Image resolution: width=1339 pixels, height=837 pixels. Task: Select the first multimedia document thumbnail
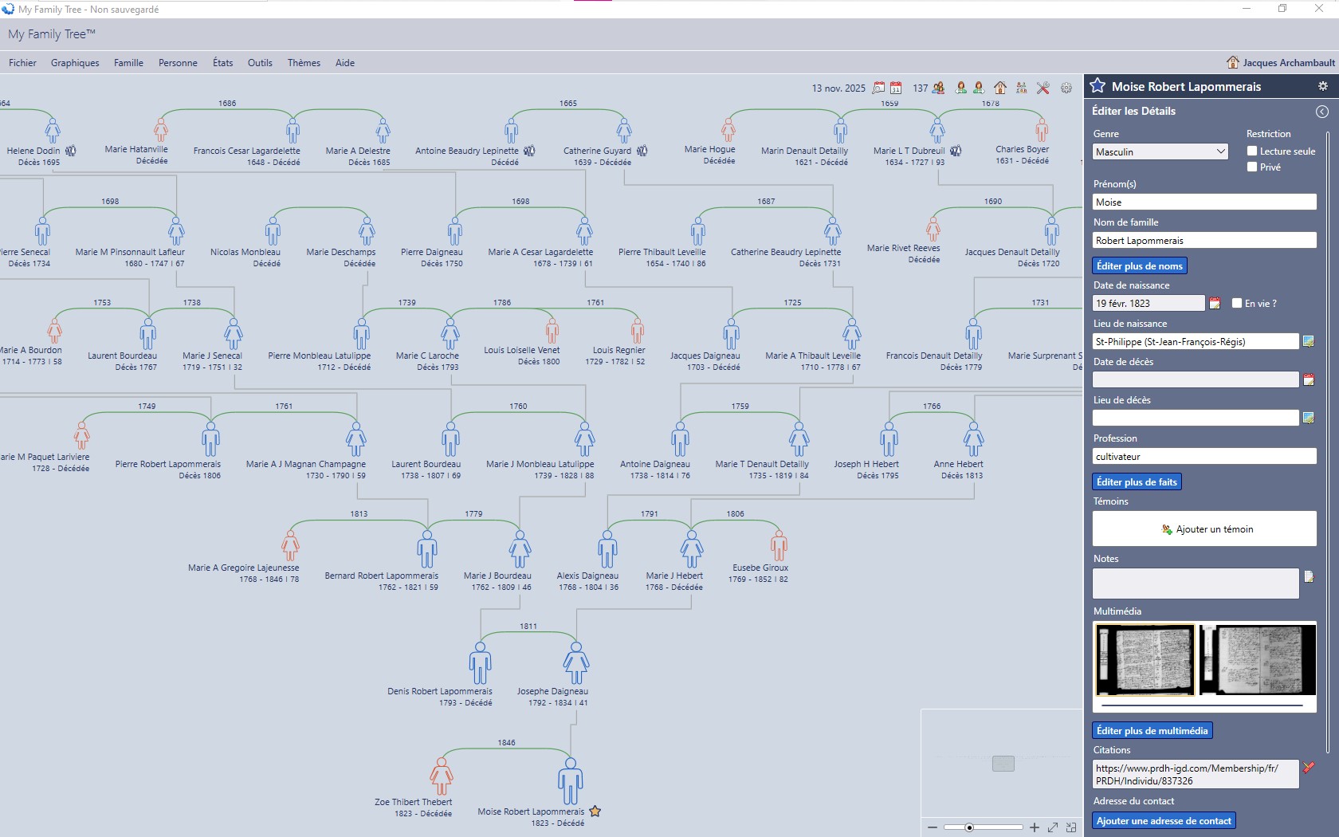1145,659
